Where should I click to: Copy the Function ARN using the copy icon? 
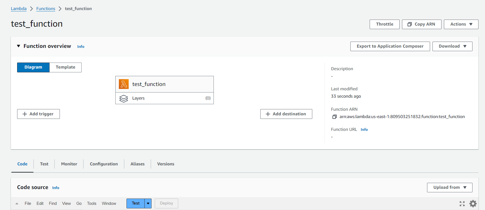pos(334,117)
